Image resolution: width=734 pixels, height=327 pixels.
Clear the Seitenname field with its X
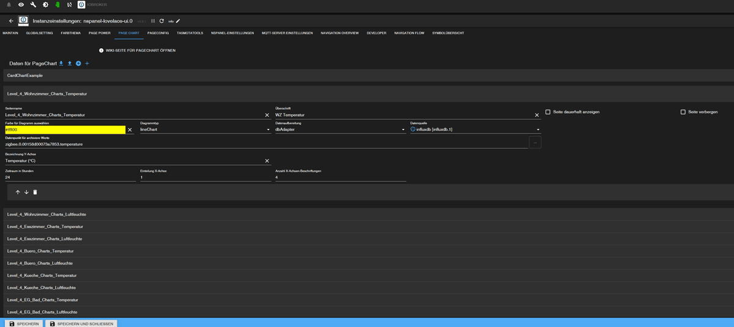pyautogui.click(x=267, y=115)
